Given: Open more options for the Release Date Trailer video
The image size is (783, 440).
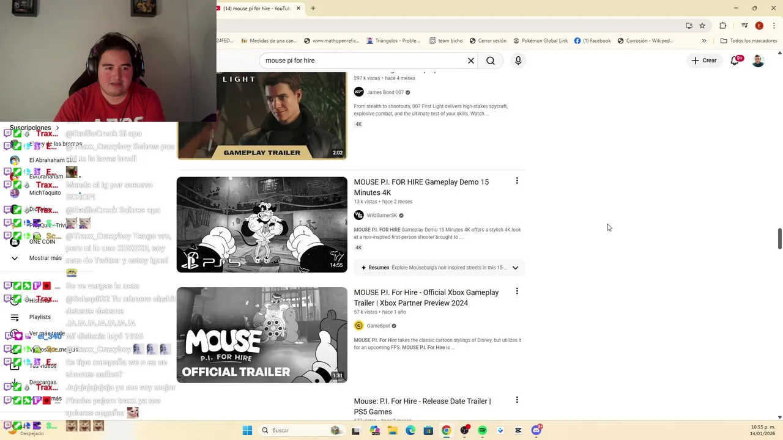Looking at the screenshot, I should pyautogui.click(x=517, y=400).
